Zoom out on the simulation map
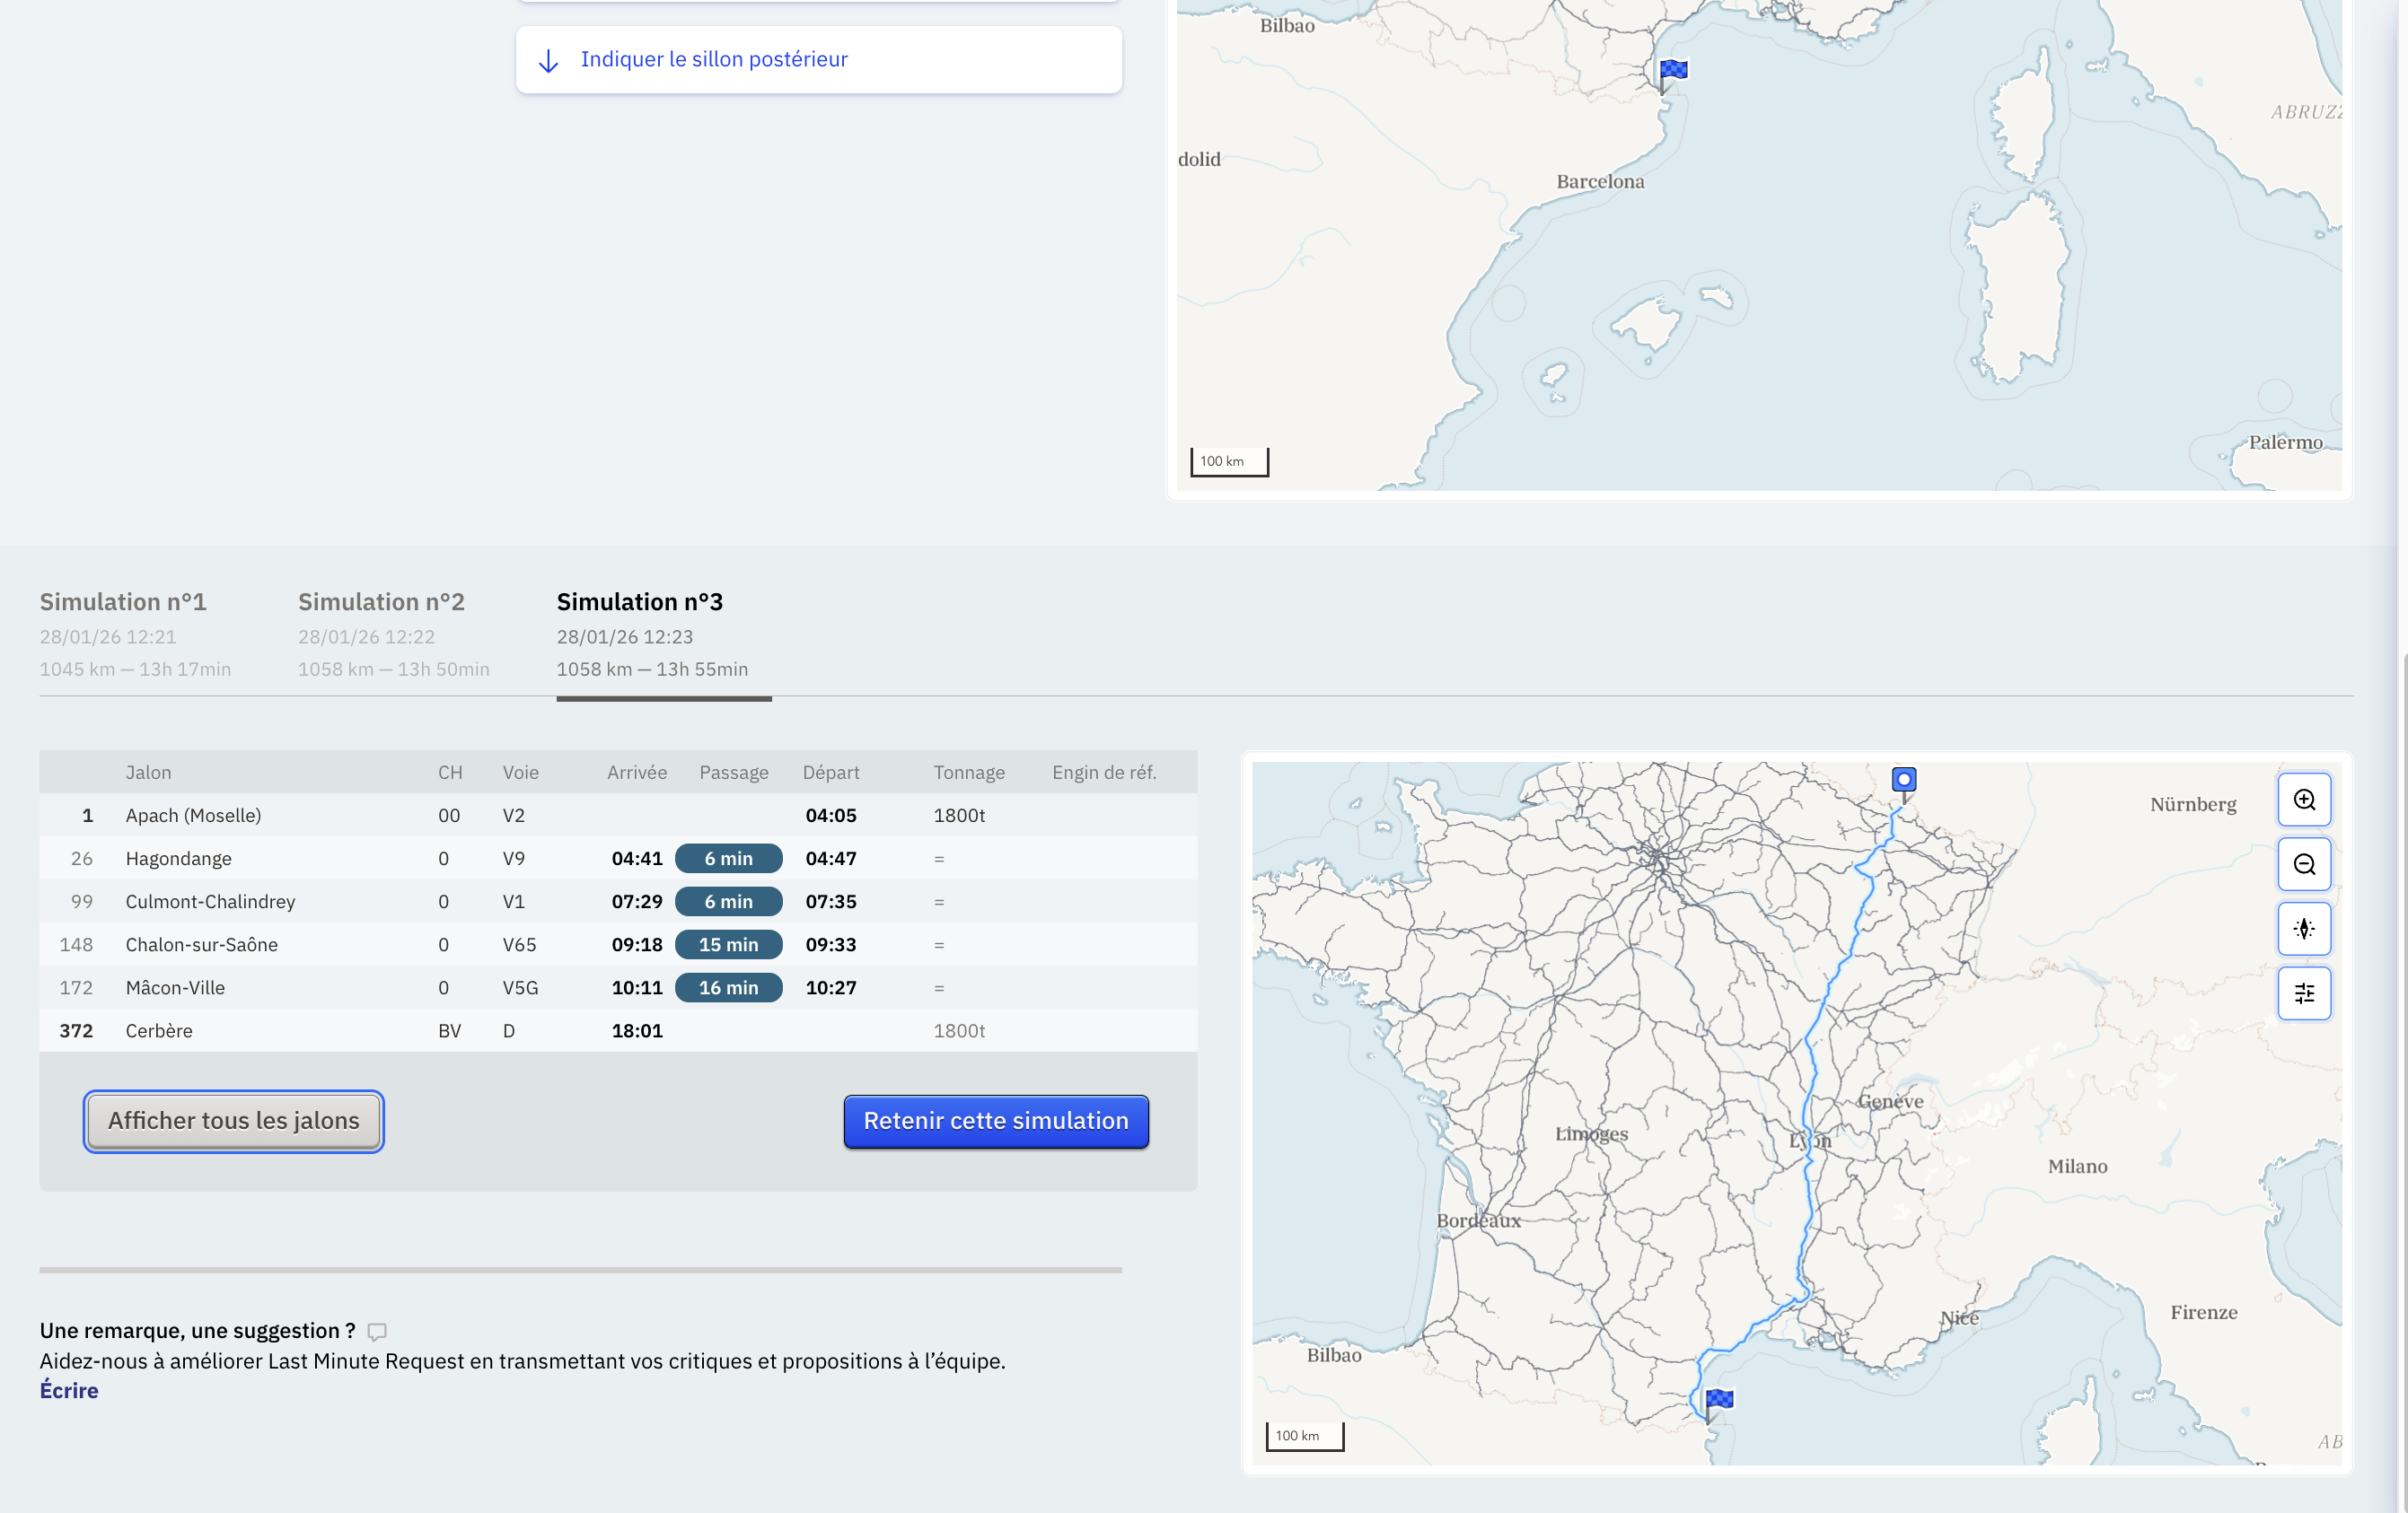 click(x=2304, y=864)
